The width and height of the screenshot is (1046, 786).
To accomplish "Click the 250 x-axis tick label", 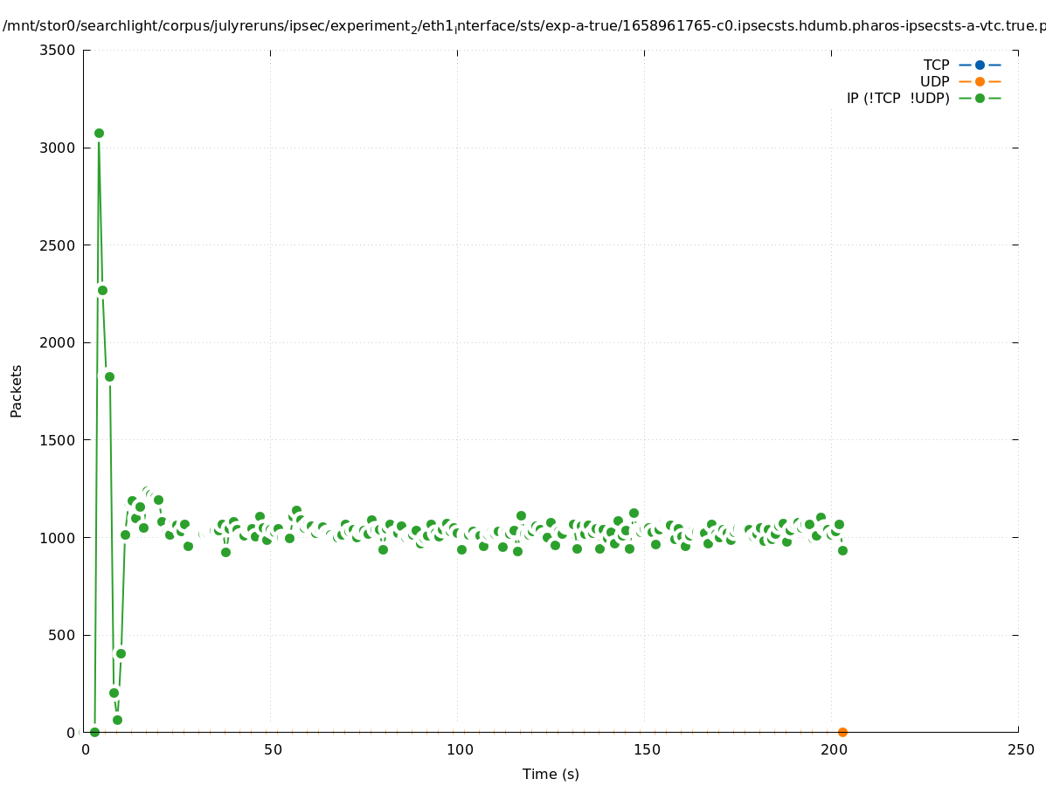I will [1018, 749].
